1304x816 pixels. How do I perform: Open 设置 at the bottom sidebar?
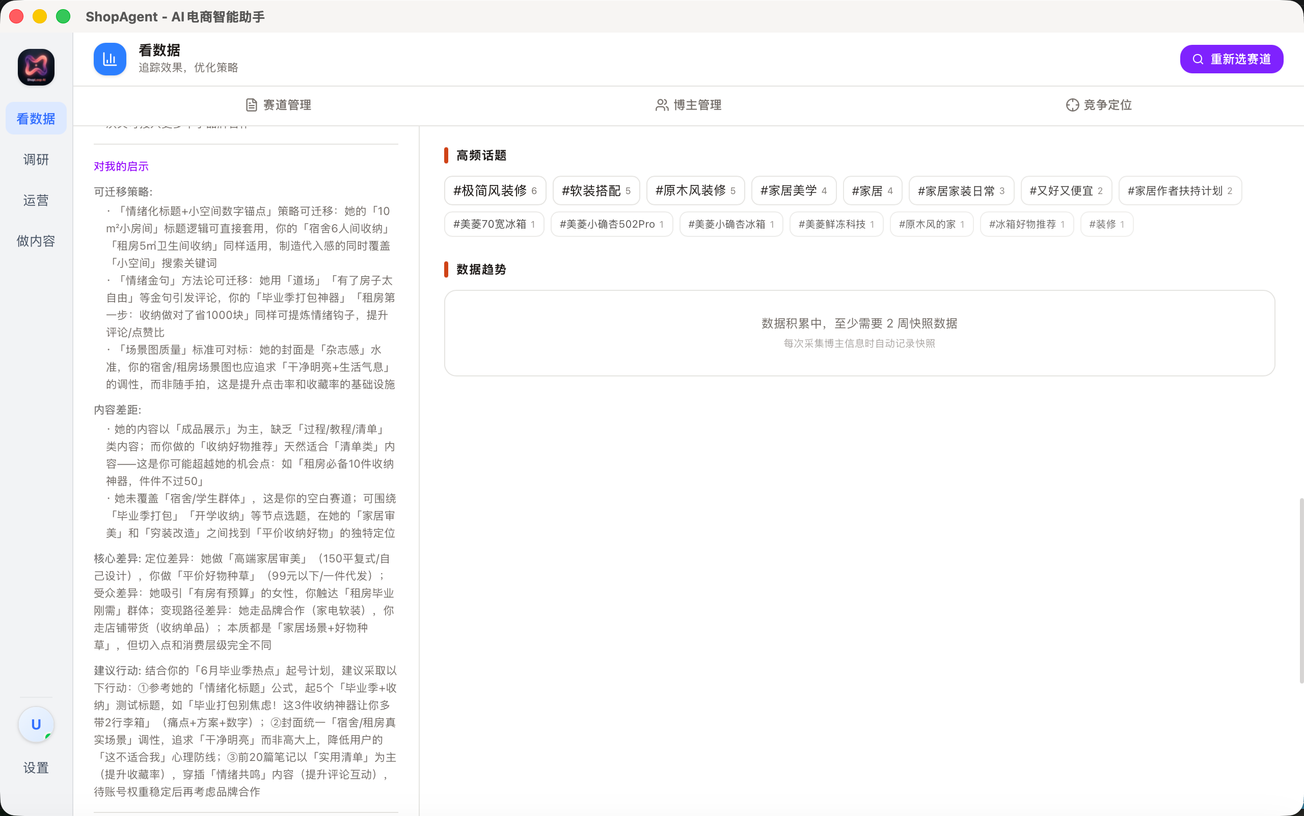(35, 768)
